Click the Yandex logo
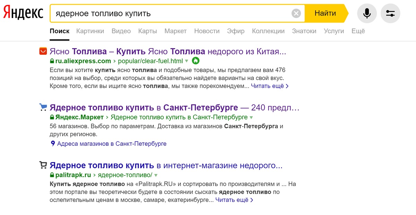416x215 pixels. tap(23, 13)
